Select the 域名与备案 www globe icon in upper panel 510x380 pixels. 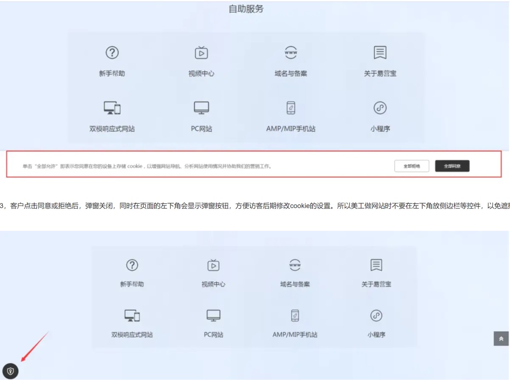click(x=291, y=53)
